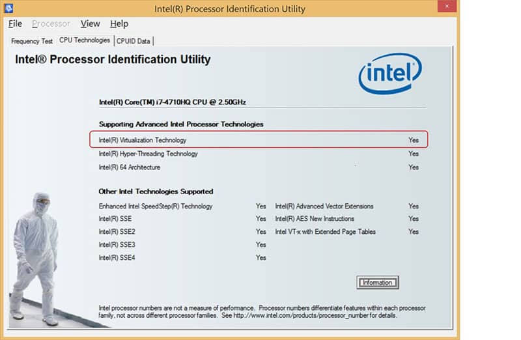Click the application icon in title bar
Screen dimensions: 521x340
[9, 8]
